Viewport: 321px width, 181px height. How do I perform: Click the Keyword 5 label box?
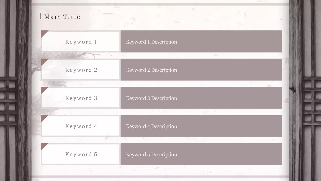[81, 154]
